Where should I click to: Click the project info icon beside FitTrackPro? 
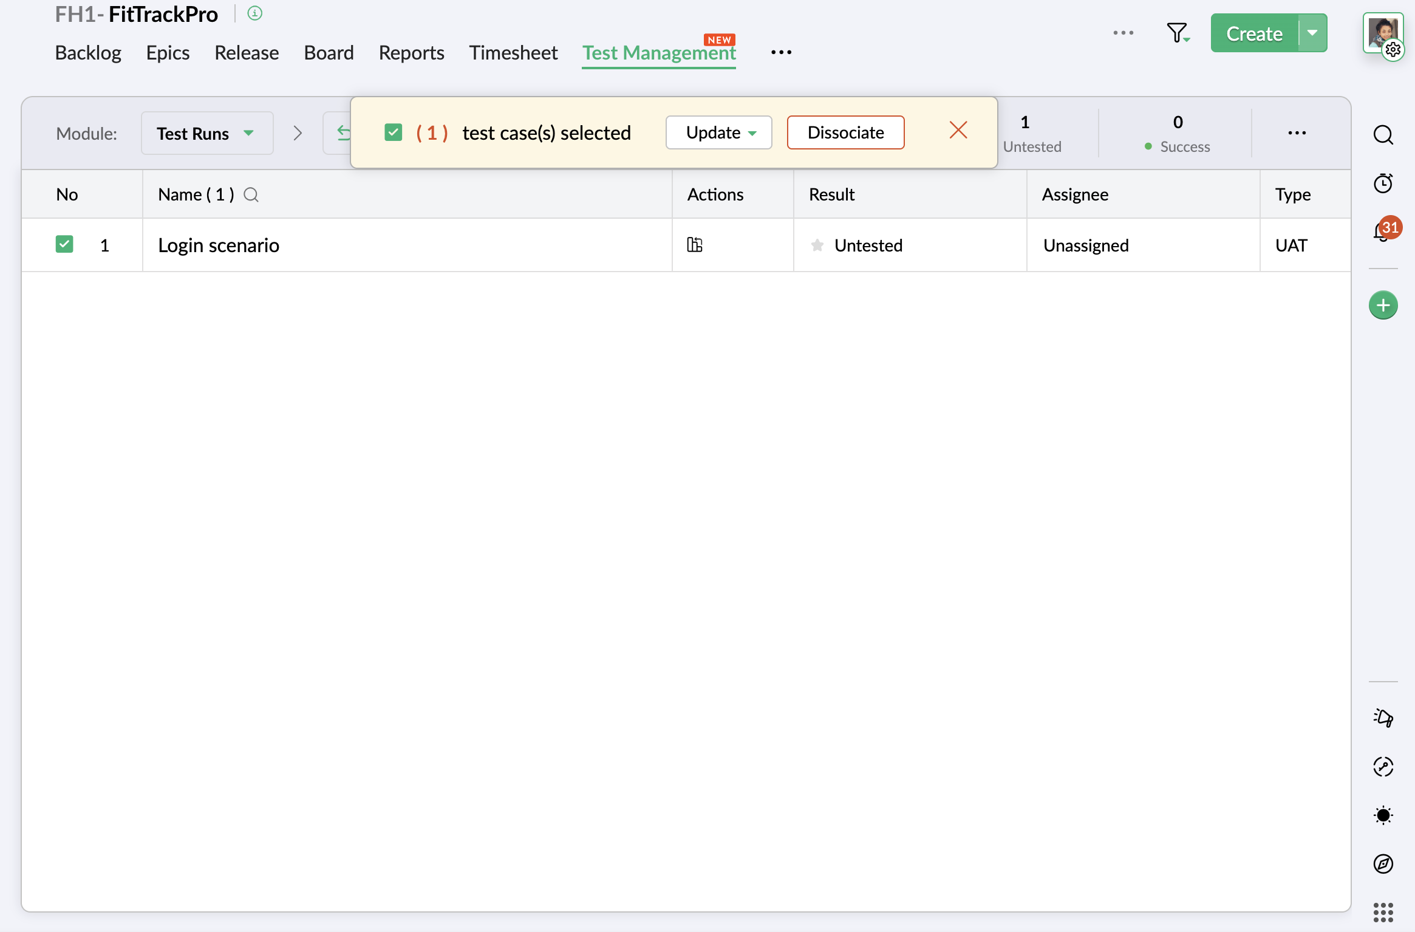pos(255,13)
